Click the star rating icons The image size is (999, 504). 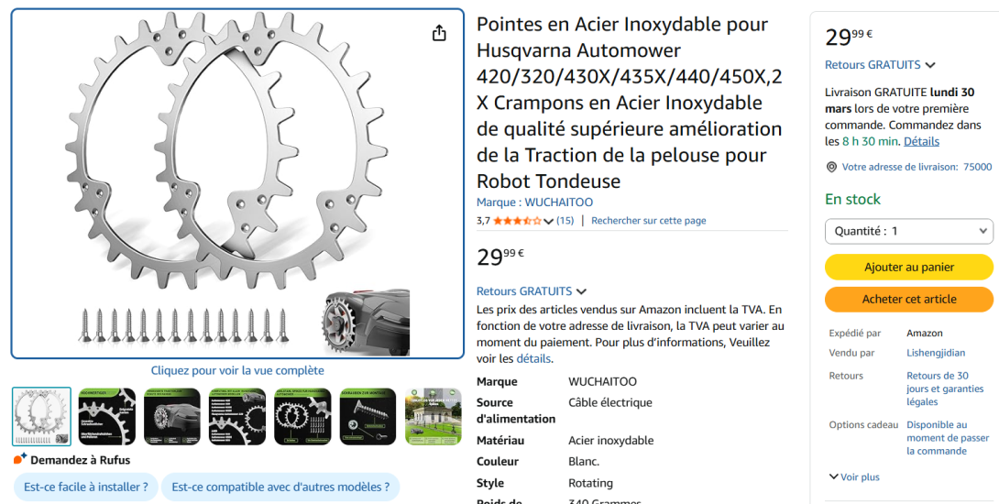(517, 221)
